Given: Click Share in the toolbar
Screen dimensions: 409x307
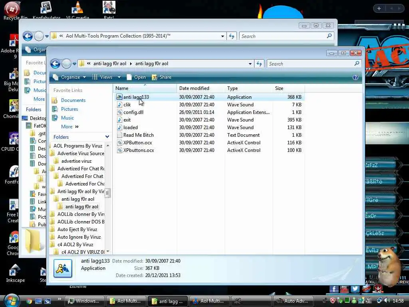Looking at the screenshot, I should tap(162, 77).
